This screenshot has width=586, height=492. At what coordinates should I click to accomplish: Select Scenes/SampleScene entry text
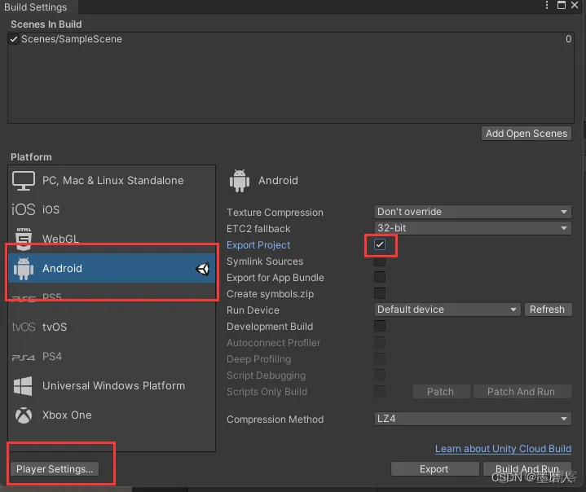coord(72,39)
